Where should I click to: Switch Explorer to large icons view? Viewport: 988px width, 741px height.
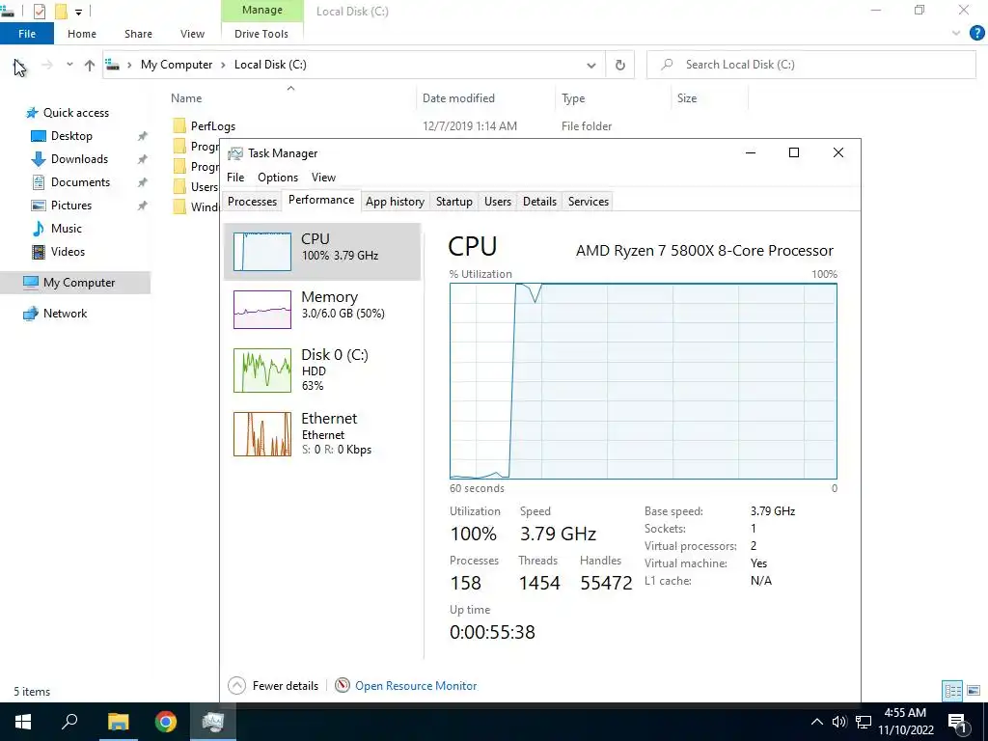[974, 691]
